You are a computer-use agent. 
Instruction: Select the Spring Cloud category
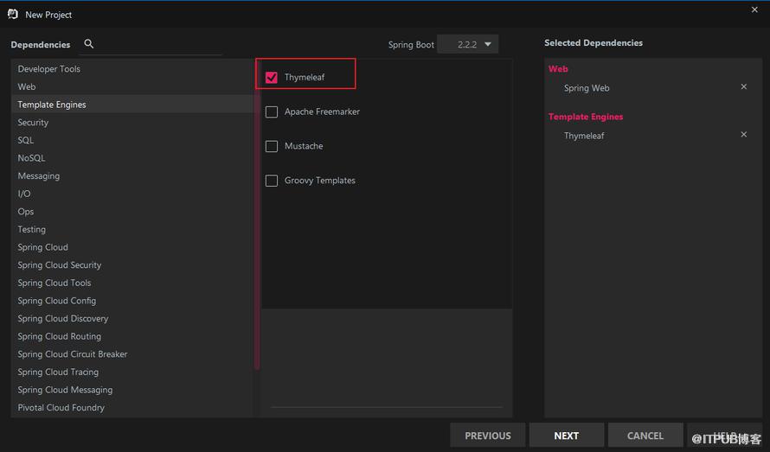pos(132,247)
